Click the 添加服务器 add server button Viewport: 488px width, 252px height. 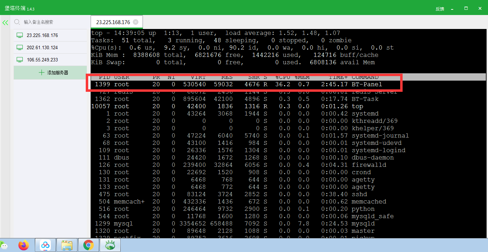(50, 73)
